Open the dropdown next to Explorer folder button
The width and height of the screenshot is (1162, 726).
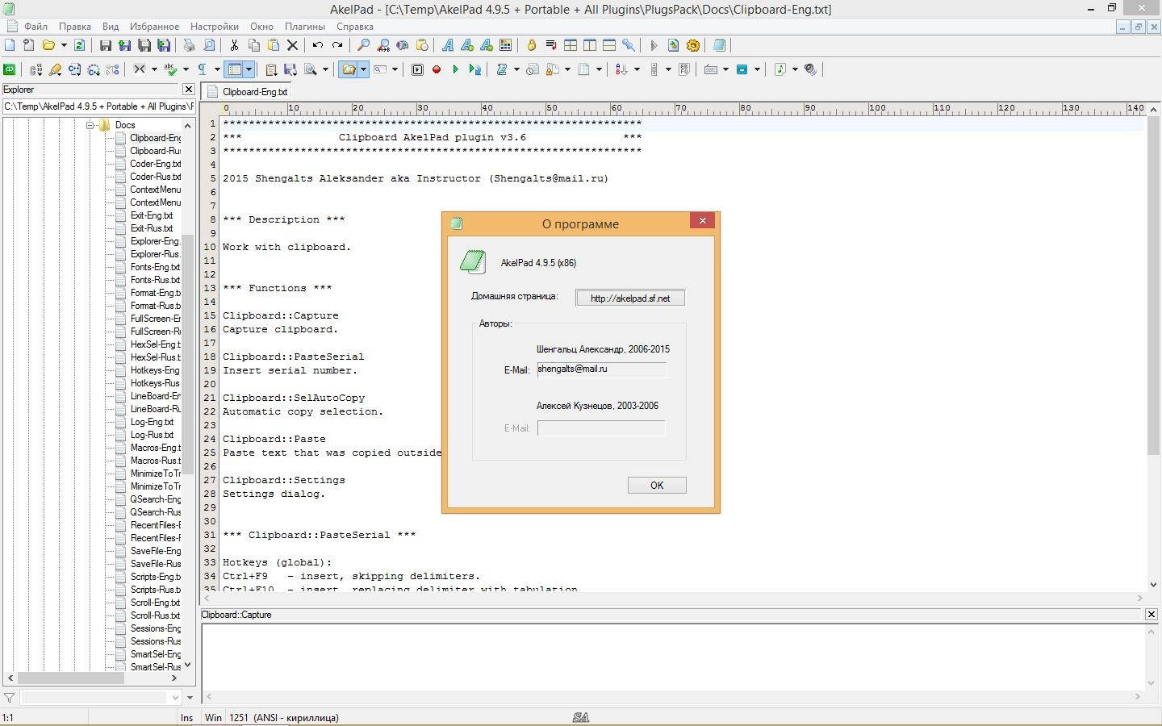click(x=364, y=69)
